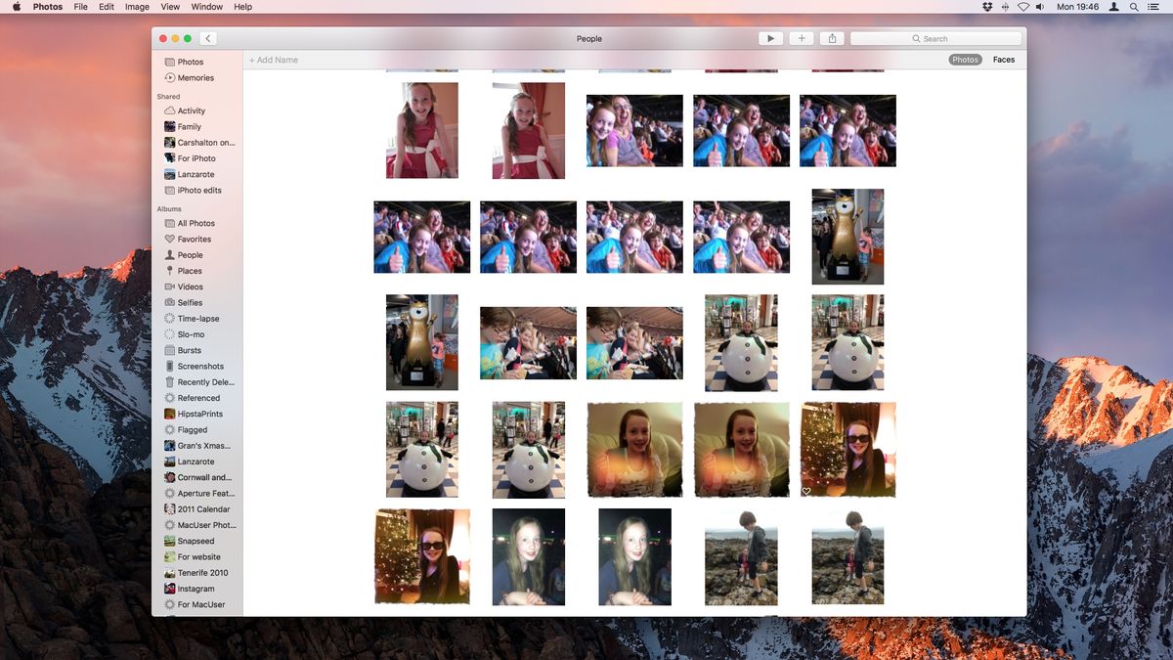Favorite the sunglasses Christmas tree photo with the heart

coord(805,492)
